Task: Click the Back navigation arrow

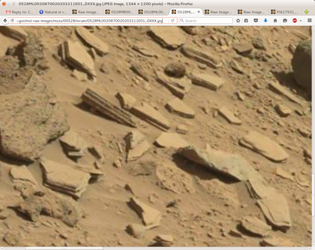Action: click(5, 21)
